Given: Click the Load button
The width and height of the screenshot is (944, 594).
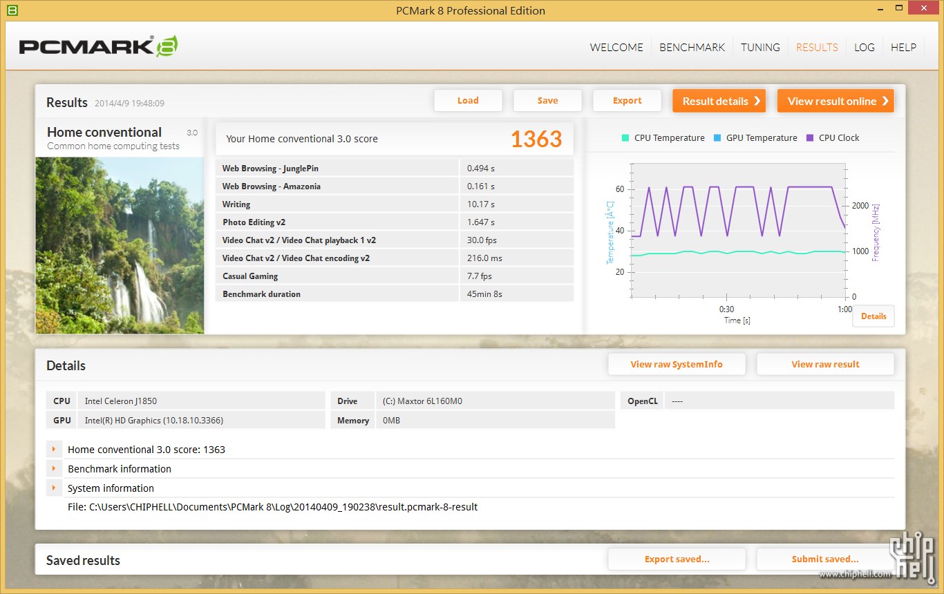Looking at the screenshot, I should pyautogui.click(x=468, y=100).
